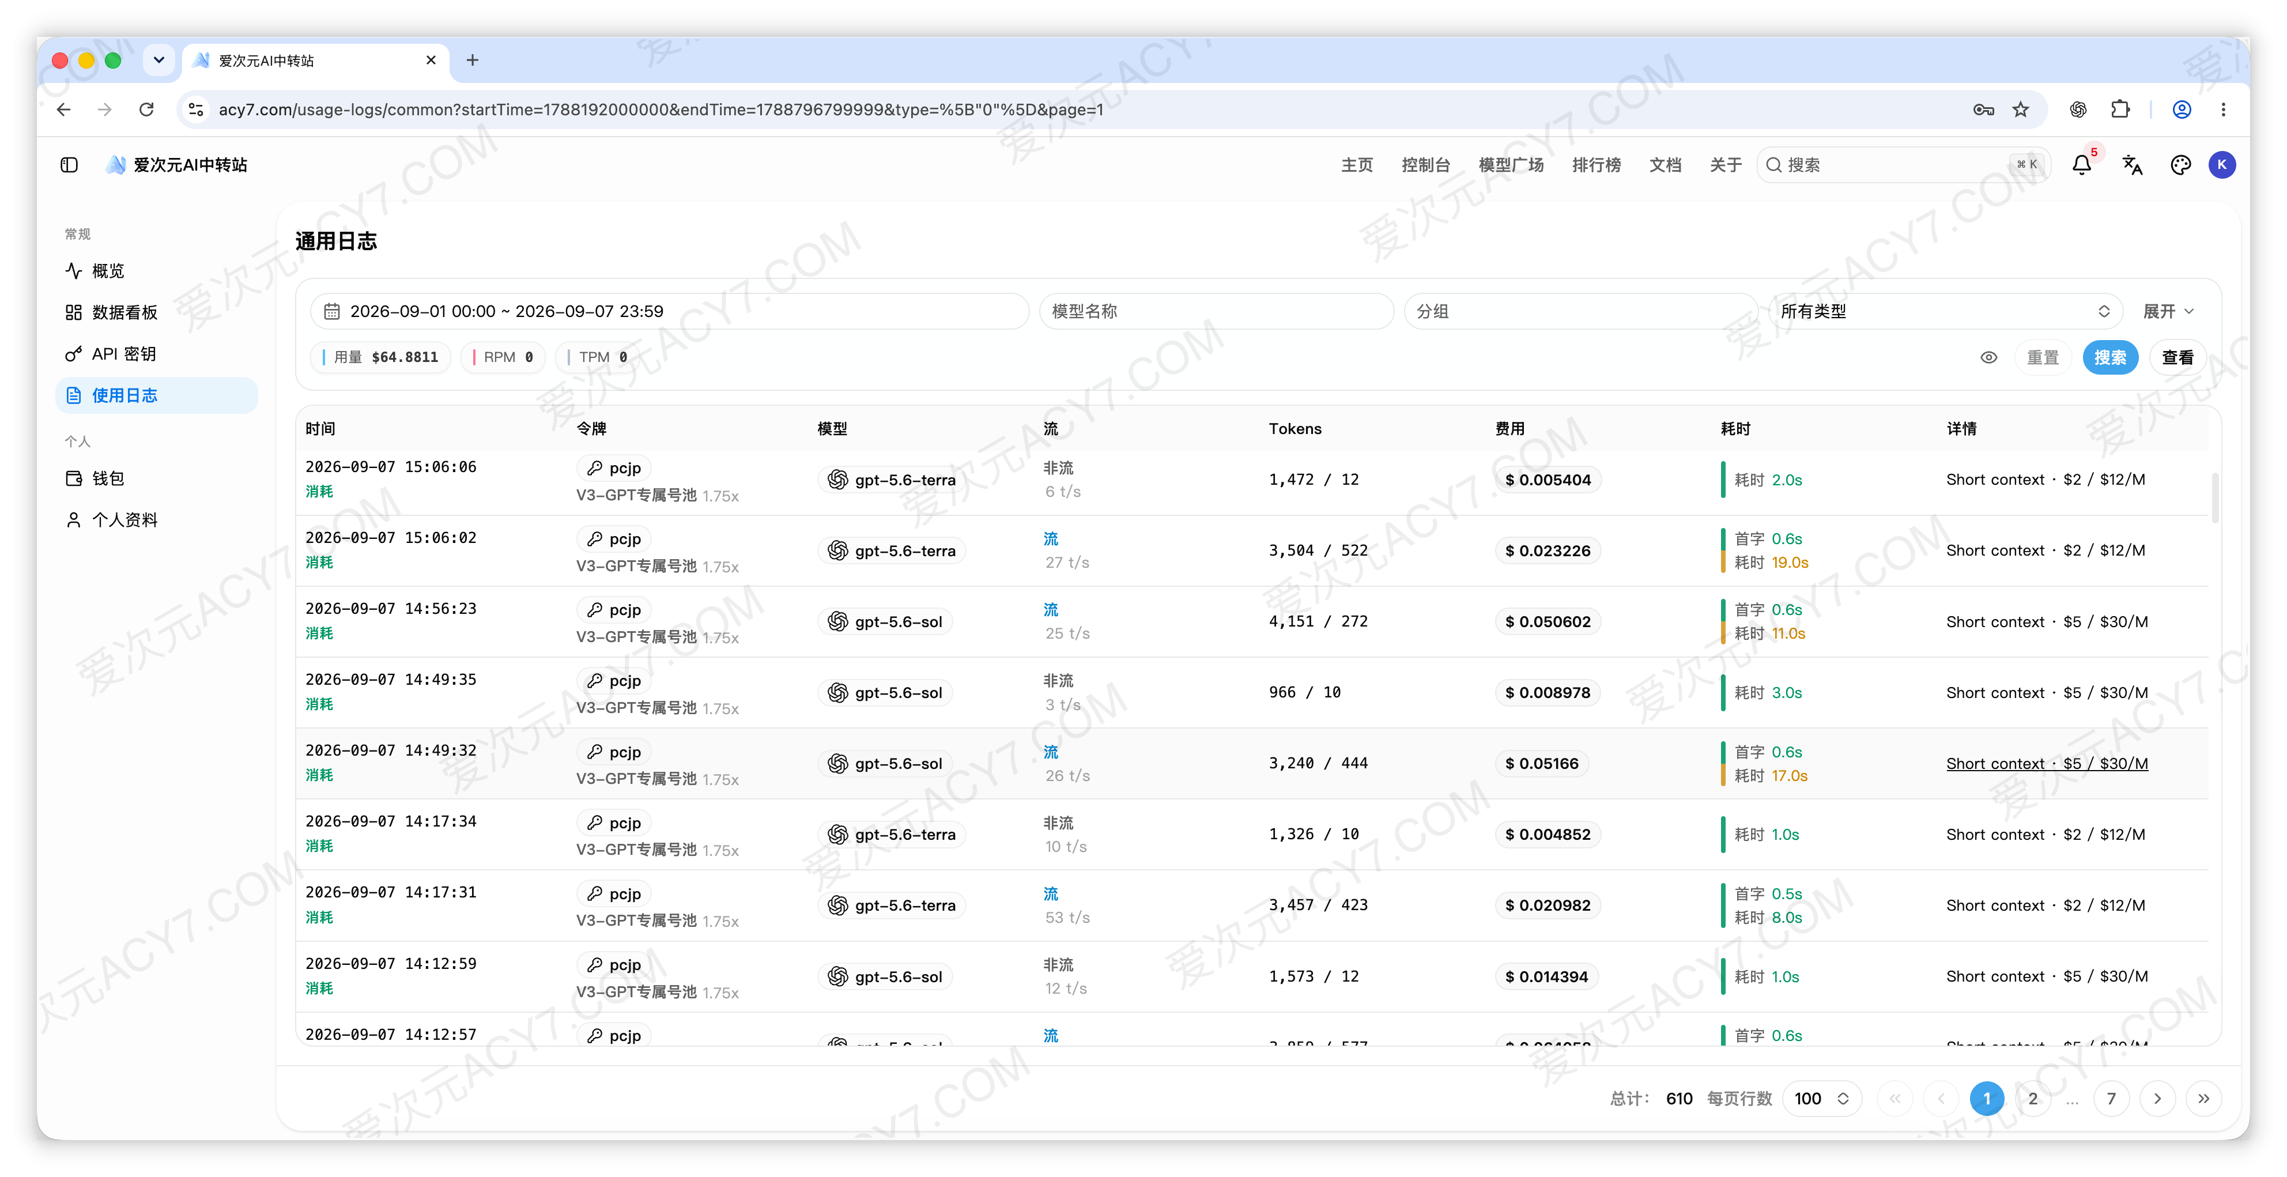This screenshot has width=2287, height=1177.
Task: Click the 查看 button
Action: [x=2178, y=358]
